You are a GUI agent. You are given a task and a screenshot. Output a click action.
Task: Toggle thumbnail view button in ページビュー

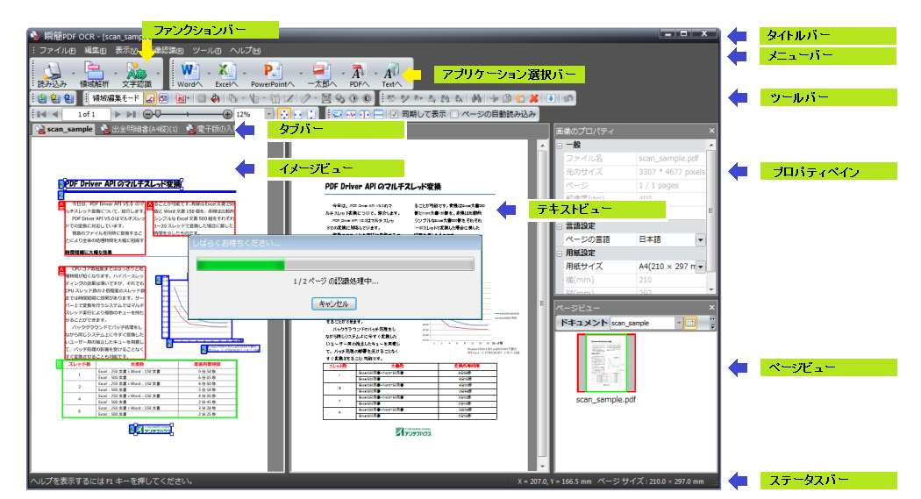(690, 323)
